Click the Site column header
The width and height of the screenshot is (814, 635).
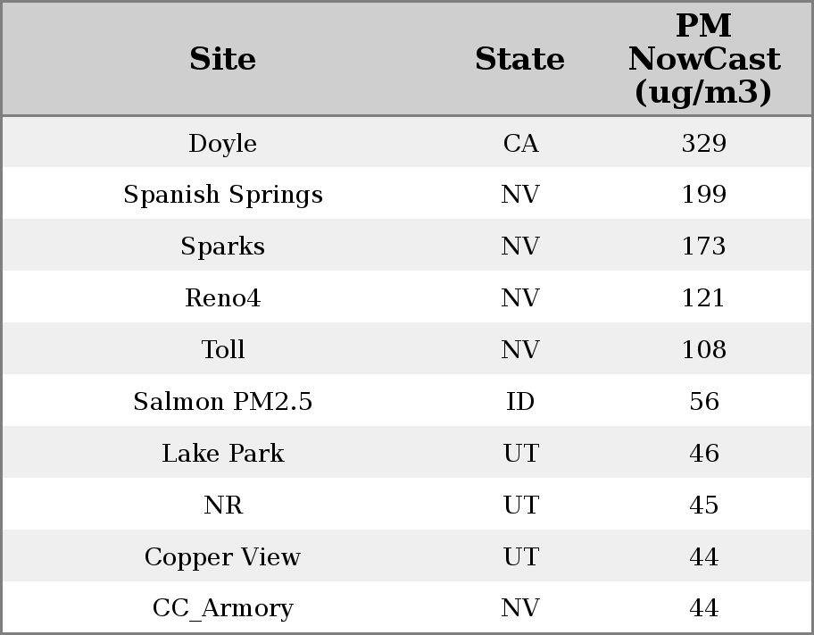tap(222, 60)
